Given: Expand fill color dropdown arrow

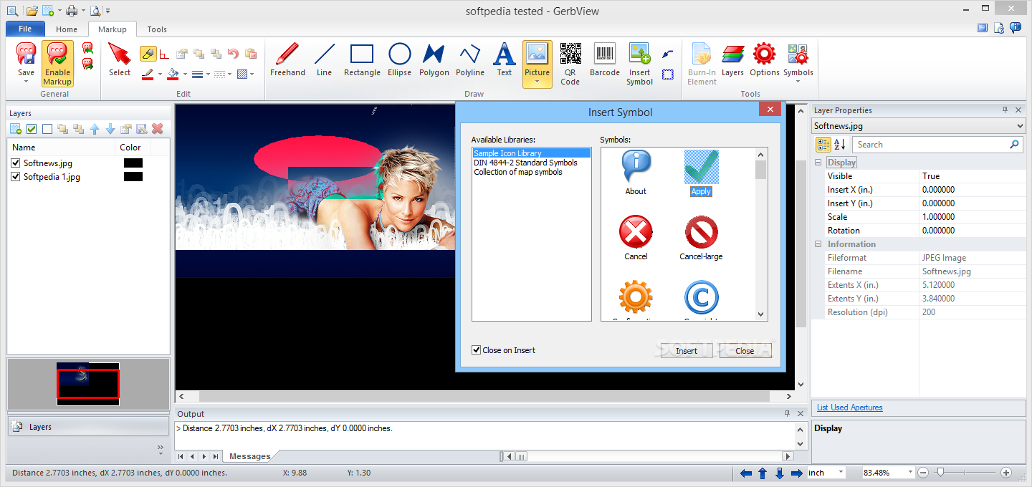Looking at the screenshot, I should click(185, 74).
